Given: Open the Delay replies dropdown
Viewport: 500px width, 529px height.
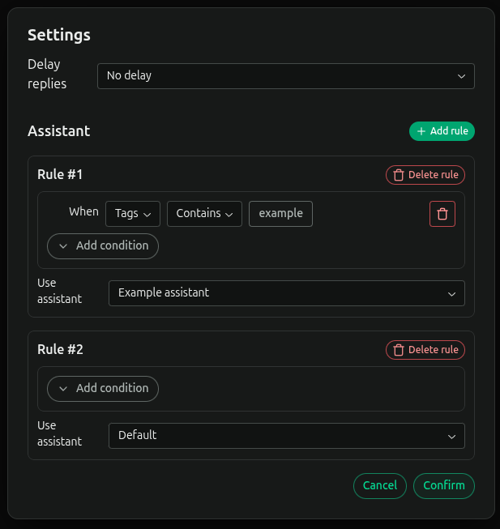Looking at the screenshot, I should tap(286, 76).
